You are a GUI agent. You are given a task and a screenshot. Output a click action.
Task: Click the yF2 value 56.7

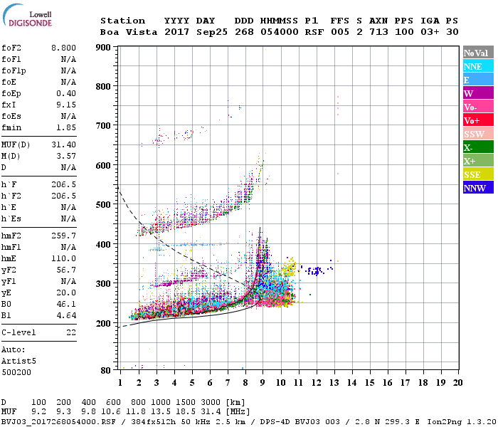click(66, 270)
